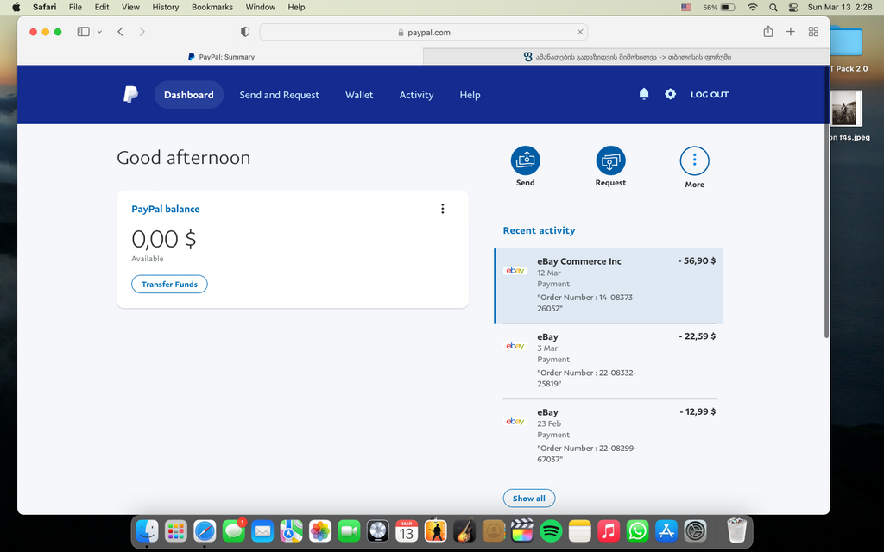Click LOG OUT
Viewport: 884px width, 552px height.
pos(710,95)
